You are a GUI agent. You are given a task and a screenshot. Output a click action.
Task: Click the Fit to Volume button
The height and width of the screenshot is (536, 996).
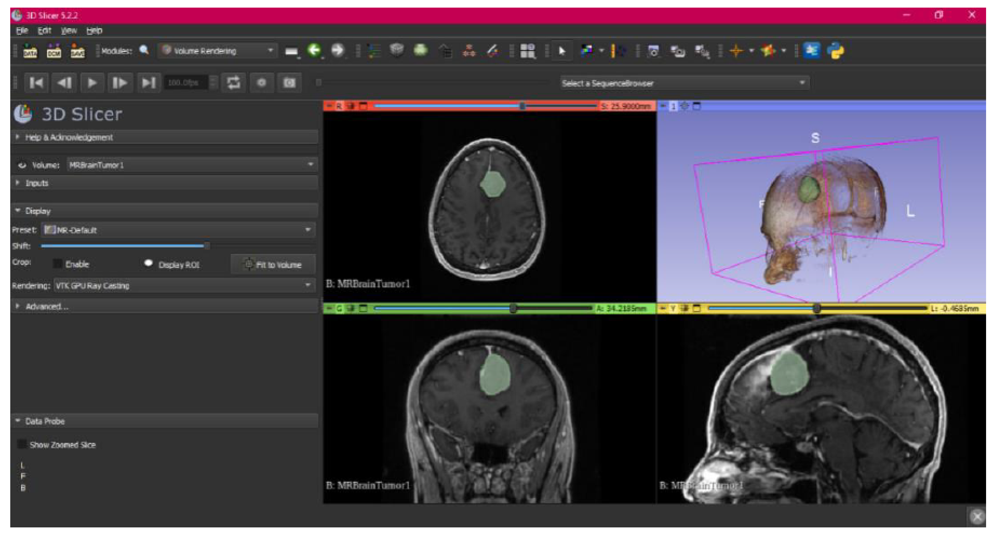(273, 265)
